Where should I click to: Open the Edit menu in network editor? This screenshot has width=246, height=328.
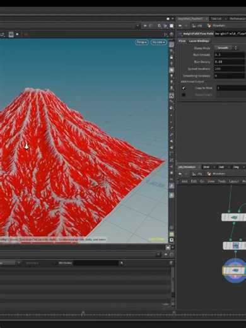(194, 181)
